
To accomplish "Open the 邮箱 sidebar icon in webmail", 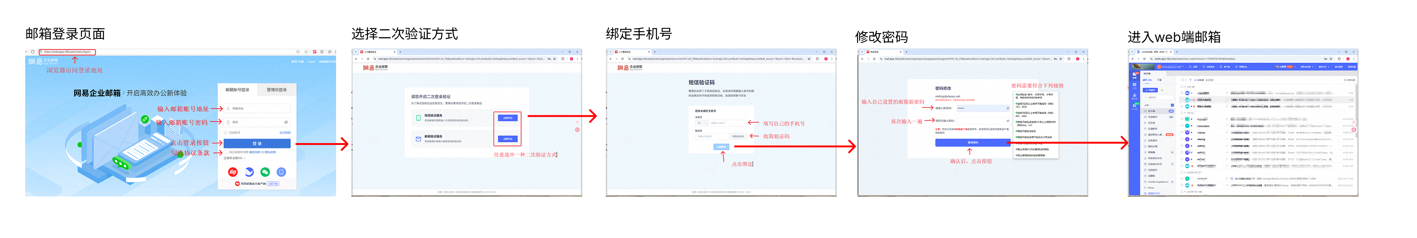I will point(1135,75).
